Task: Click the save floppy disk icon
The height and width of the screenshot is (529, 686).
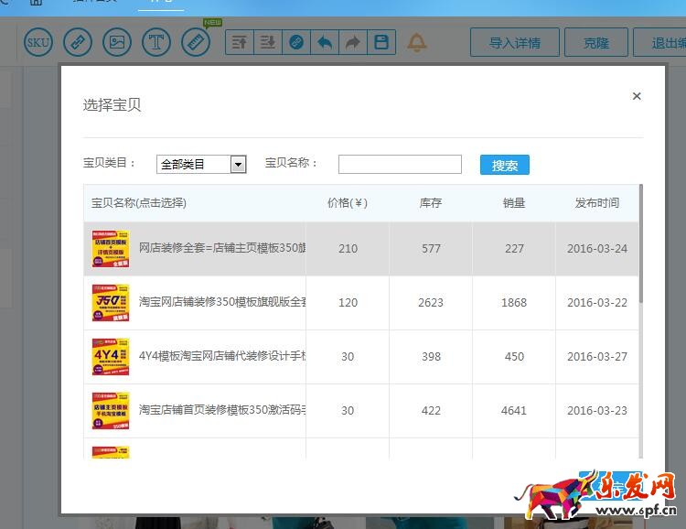Action: [381, 42]
